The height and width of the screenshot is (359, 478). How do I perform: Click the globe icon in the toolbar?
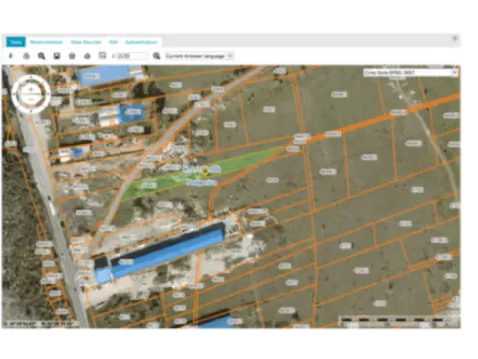pyautogui.click(x=72, y=56)
